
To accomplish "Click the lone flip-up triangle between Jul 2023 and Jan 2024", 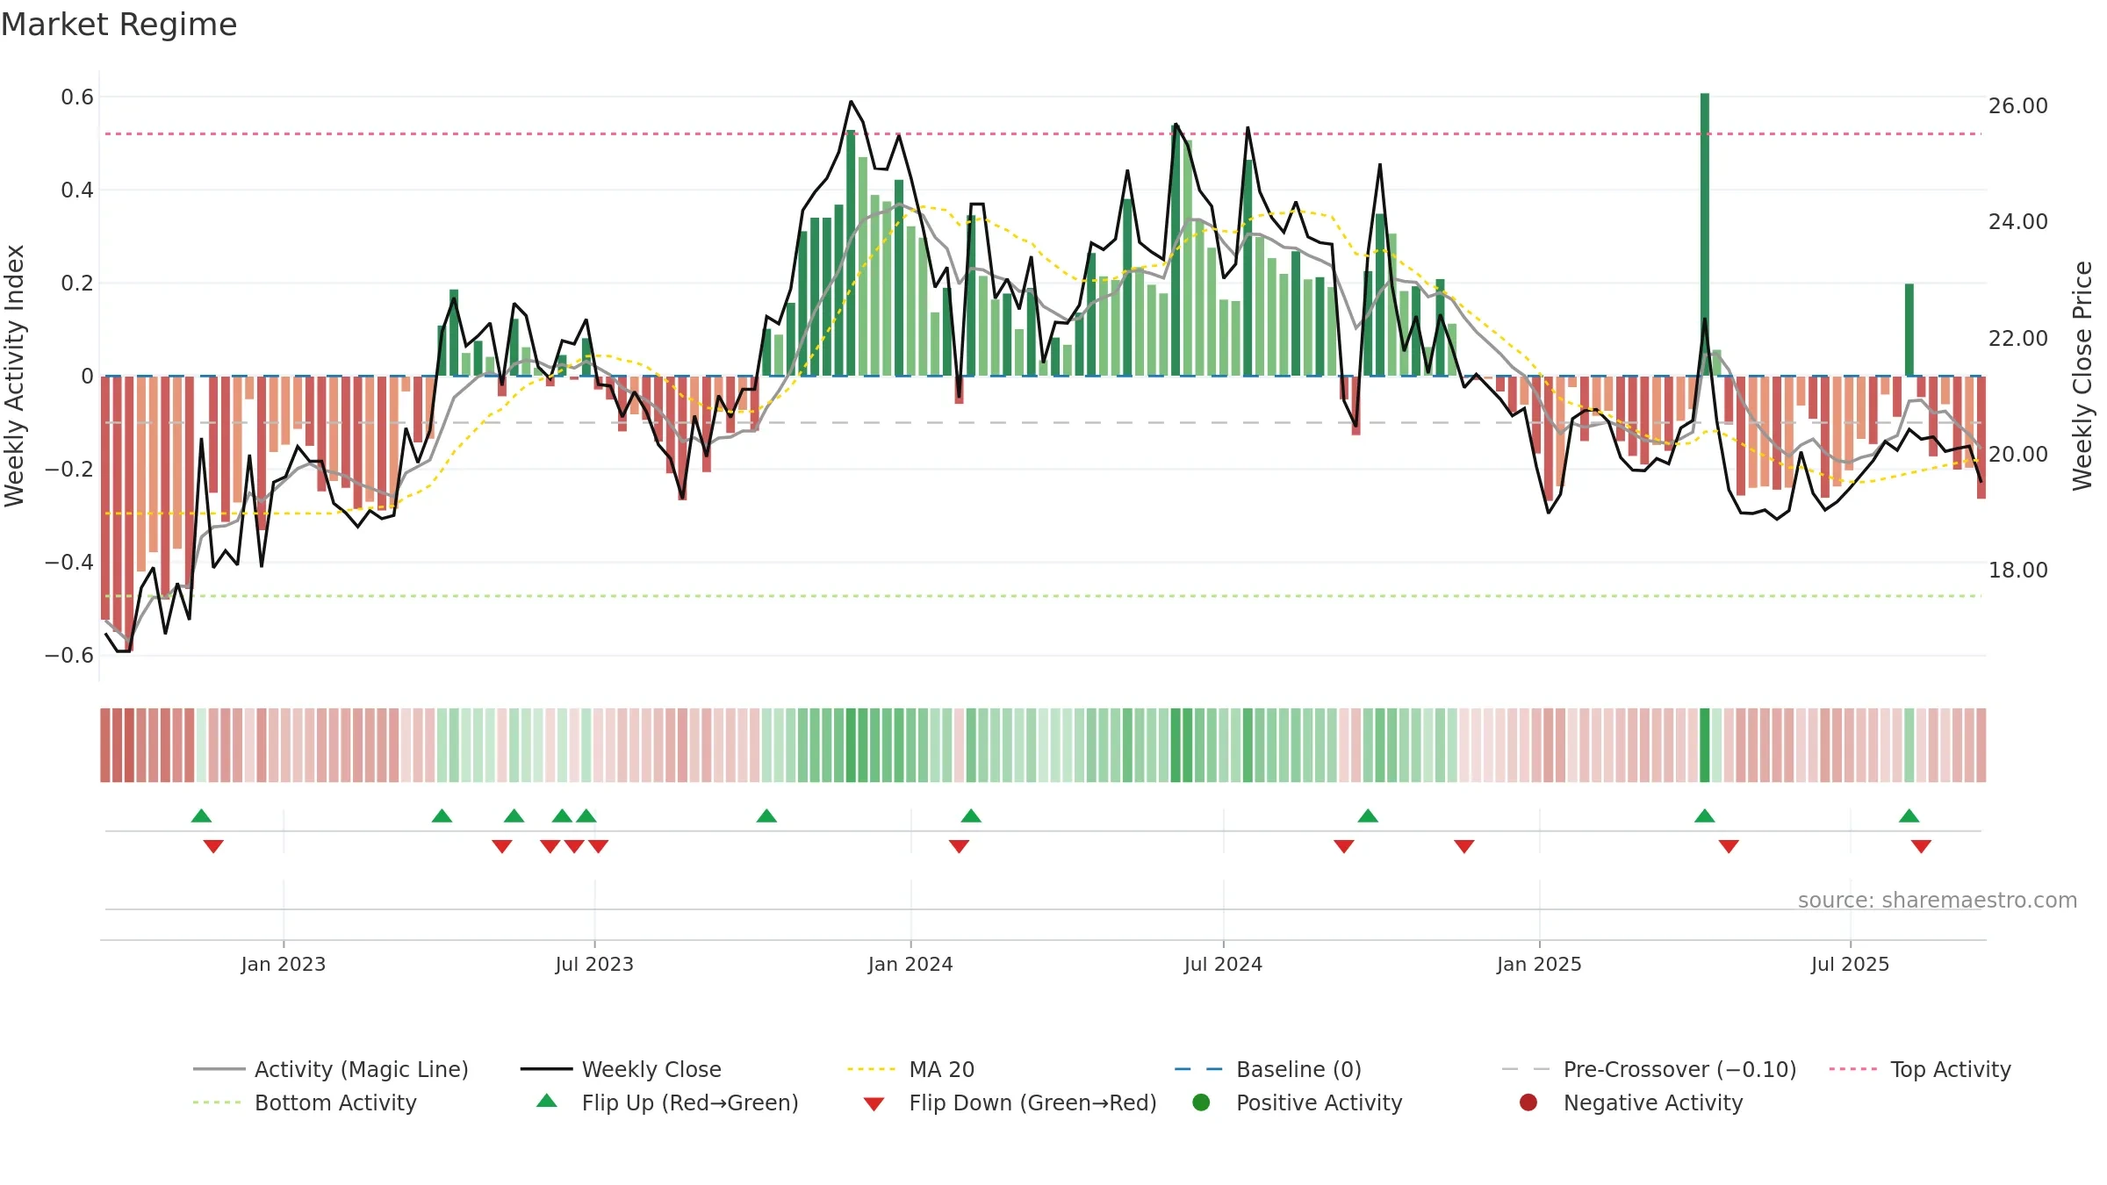I will pos(766,815).
